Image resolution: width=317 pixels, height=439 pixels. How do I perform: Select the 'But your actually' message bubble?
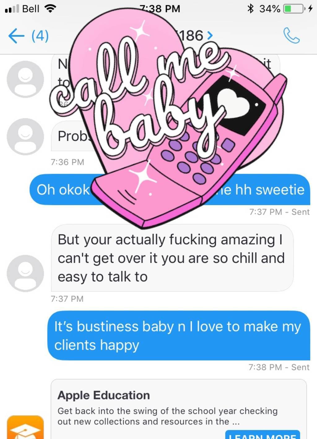coord(172,258)
